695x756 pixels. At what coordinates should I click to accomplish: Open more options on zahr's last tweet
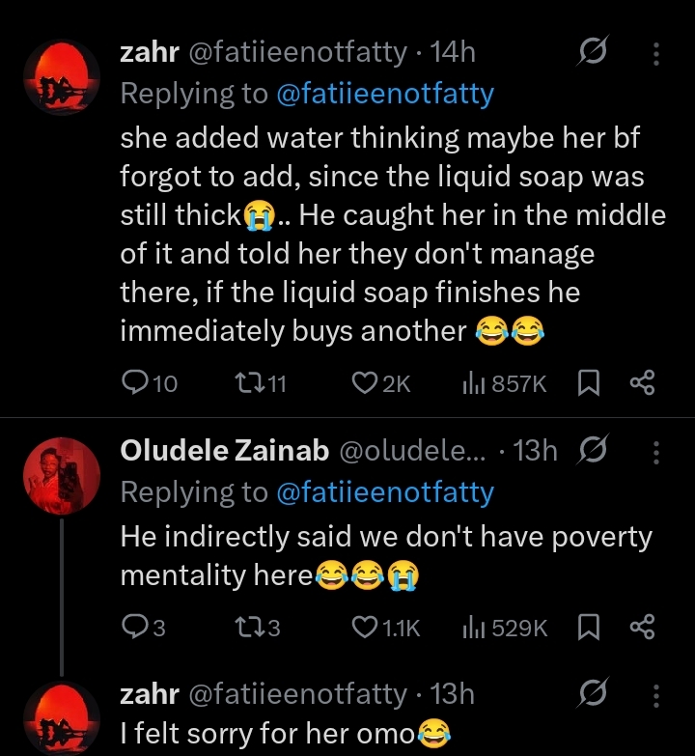[x=656, y=694]
